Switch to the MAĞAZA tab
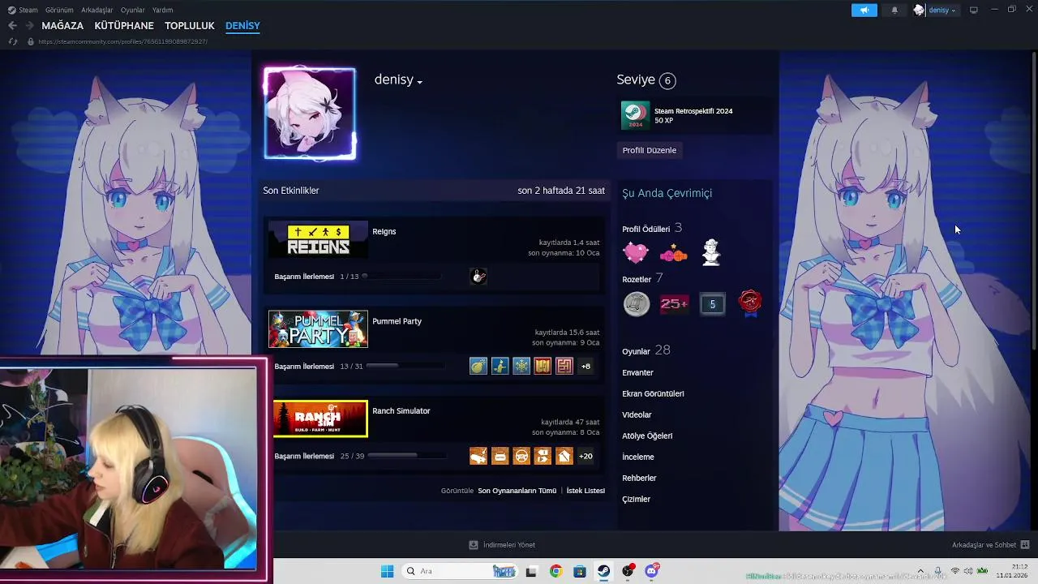 (x=62, y=26)
